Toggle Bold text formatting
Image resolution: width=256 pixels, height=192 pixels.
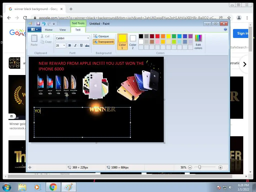(69, 45)
